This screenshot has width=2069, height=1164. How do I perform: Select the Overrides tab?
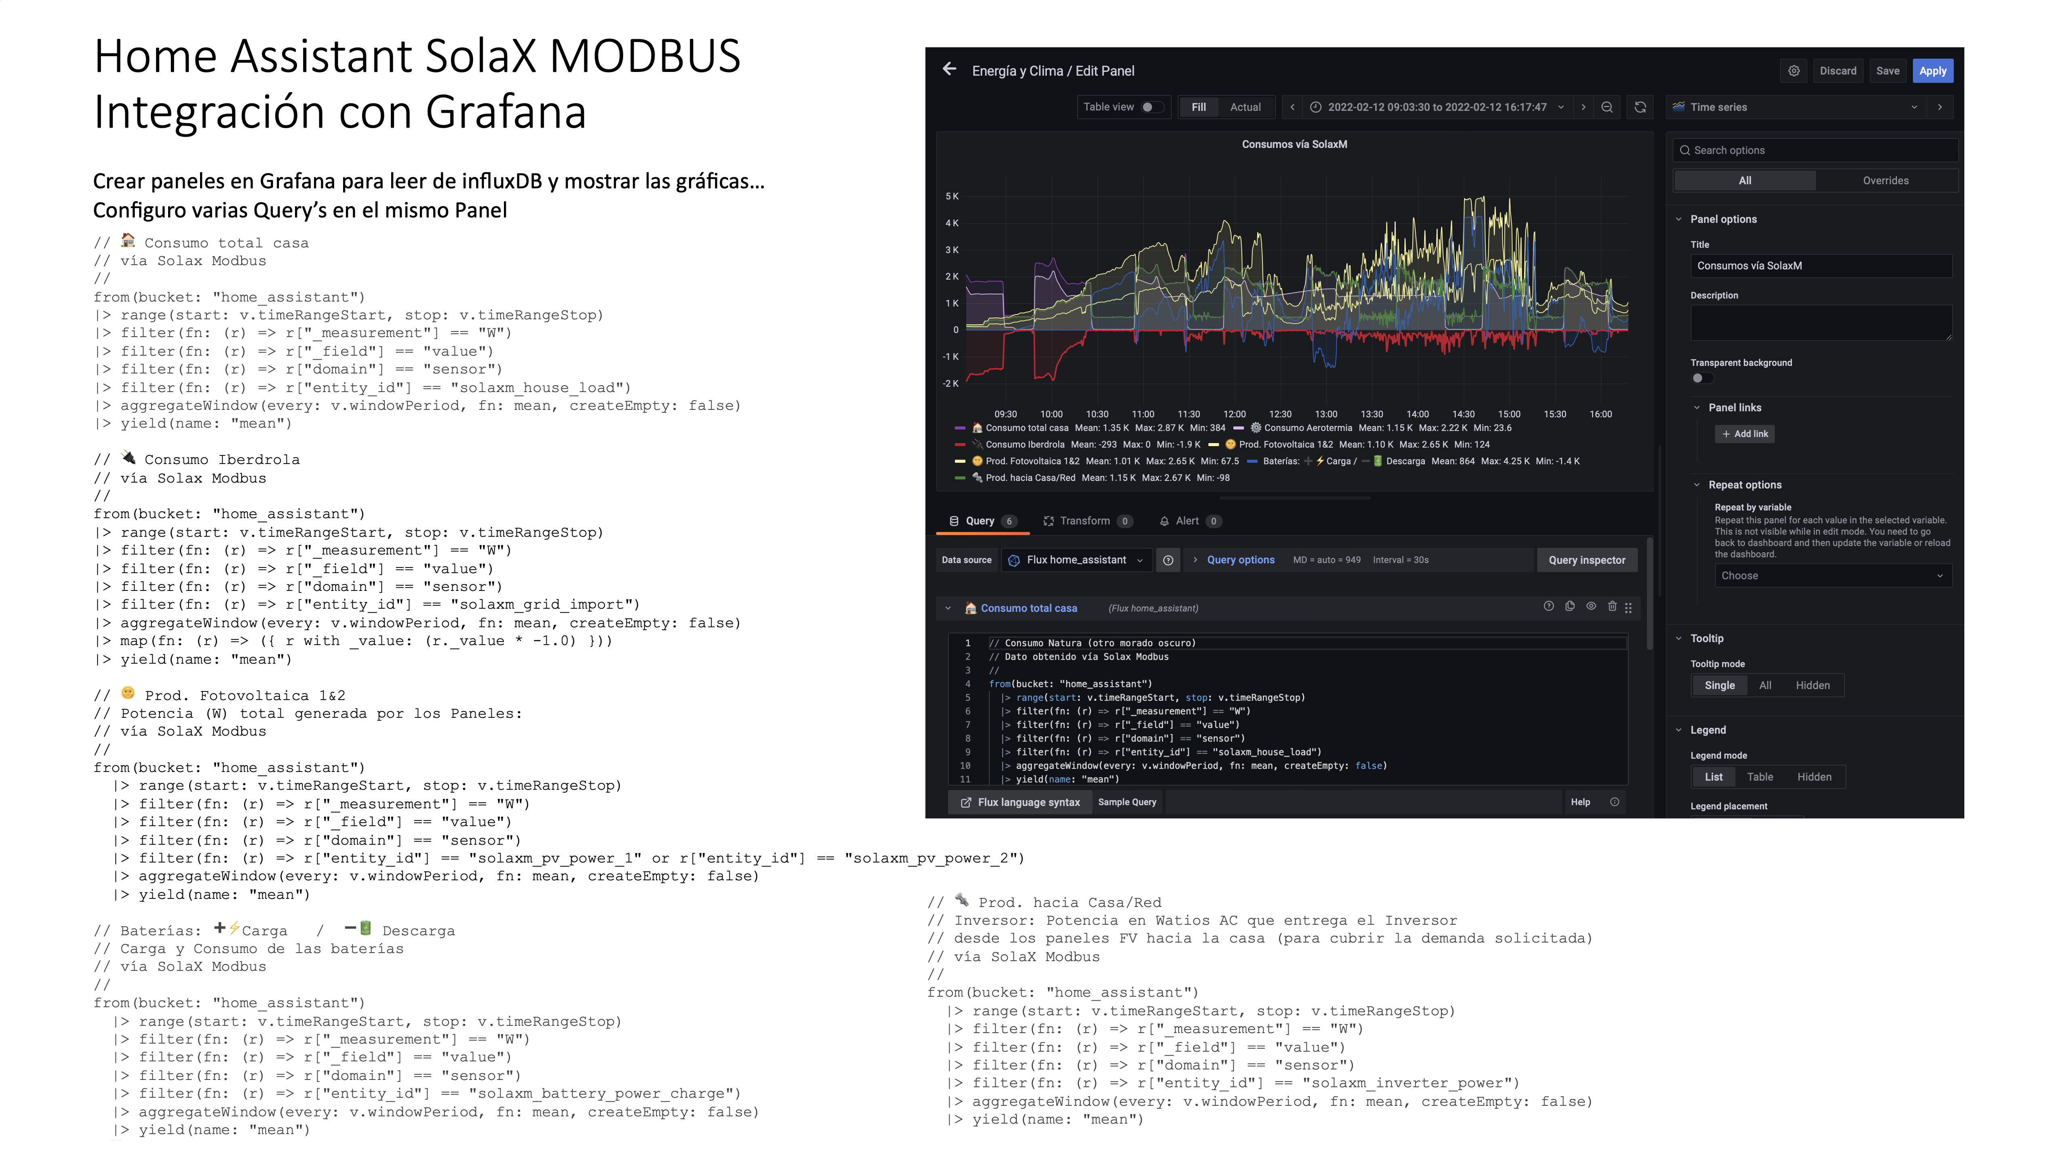1885,181
